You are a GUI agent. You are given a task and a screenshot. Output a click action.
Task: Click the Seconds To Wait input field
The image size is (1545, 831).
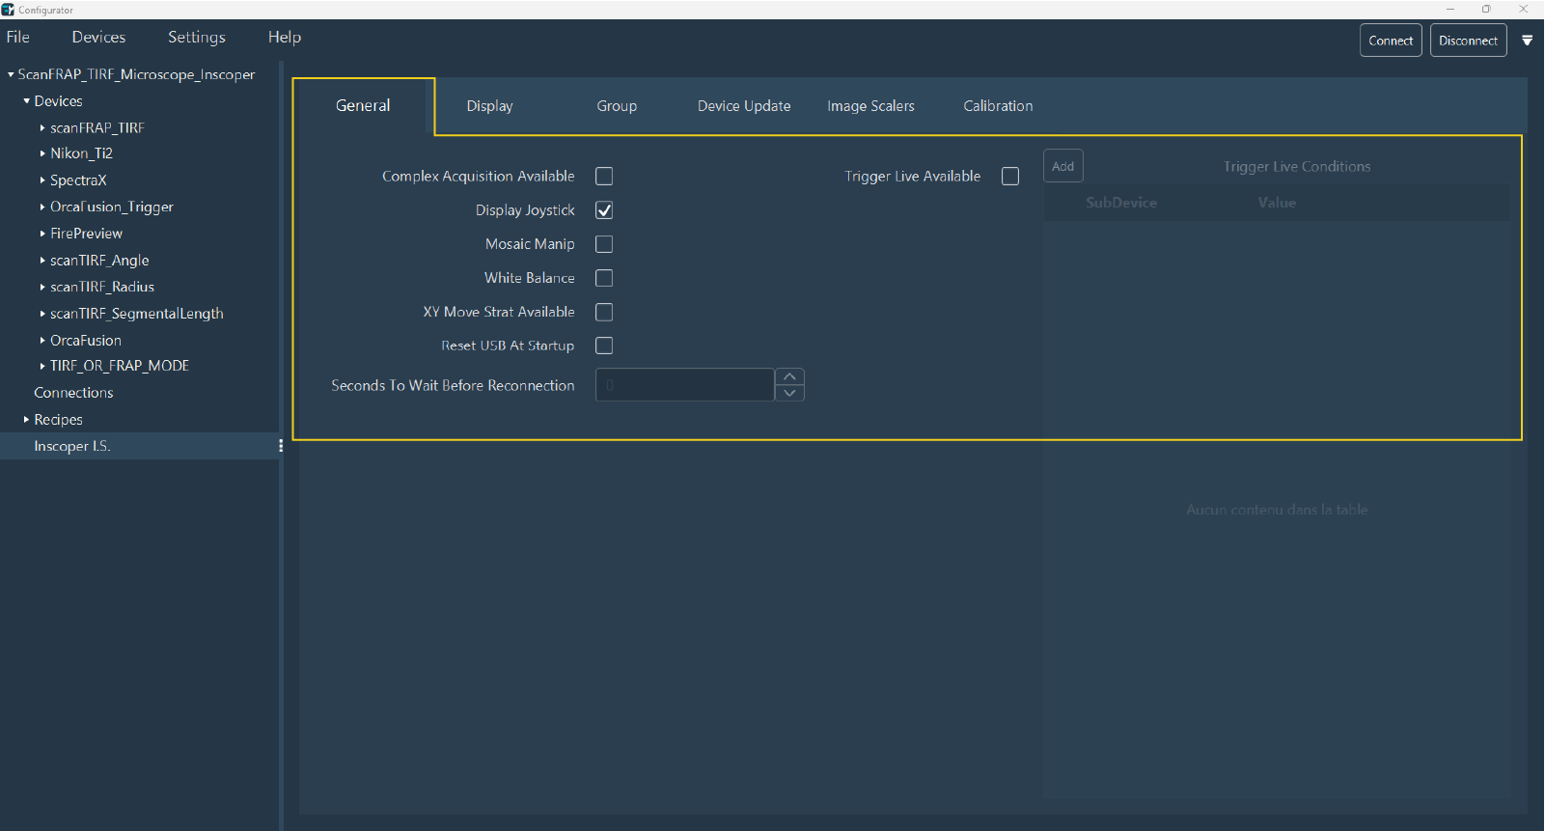[x=684, y=385]
